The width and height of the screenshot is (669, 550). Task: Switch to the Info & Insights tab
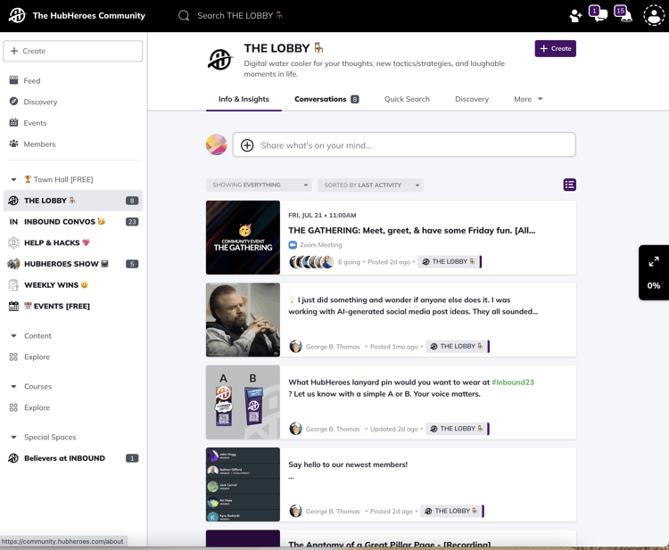point(244,99)
